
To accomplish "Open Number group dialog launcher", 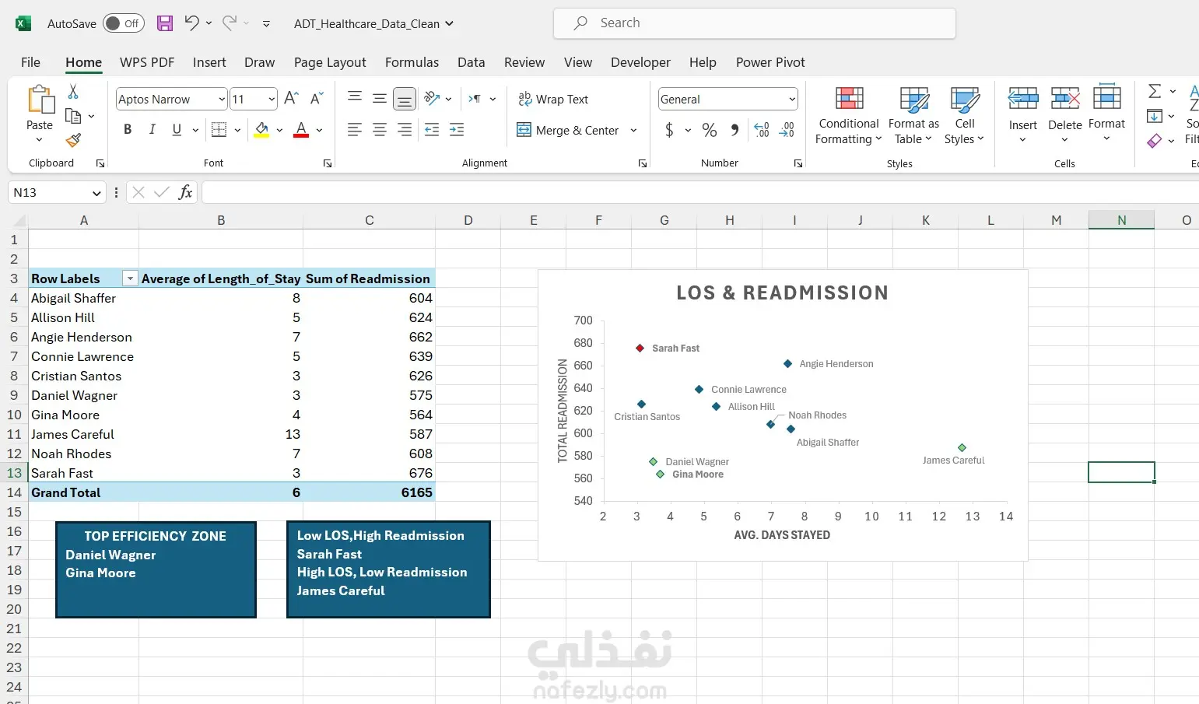I will tap(798, 163).
